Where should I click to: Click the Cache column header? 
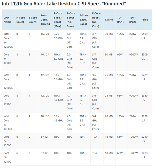coord(109,20)
